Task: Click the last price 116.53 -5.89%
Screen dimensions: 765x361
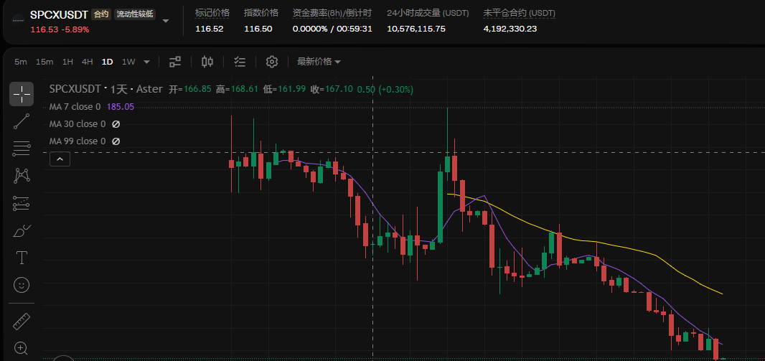Action: coord(60,29)
